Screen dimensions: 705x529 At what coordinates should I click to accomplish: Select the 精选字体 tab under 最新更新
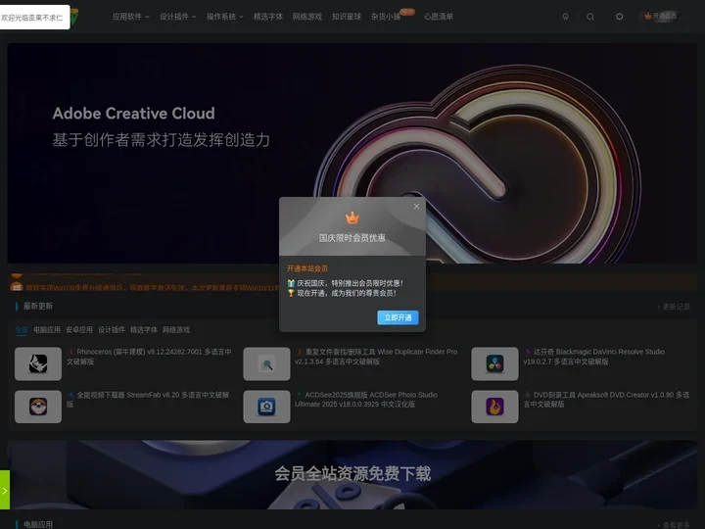click(144, 330)
